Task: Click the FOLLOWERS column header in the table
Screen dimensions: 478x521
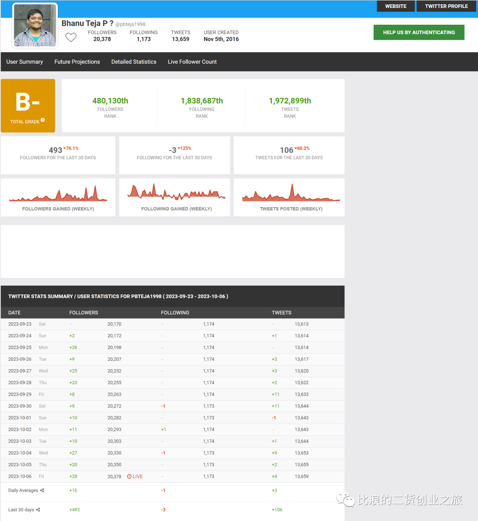Action: [84, 313]
